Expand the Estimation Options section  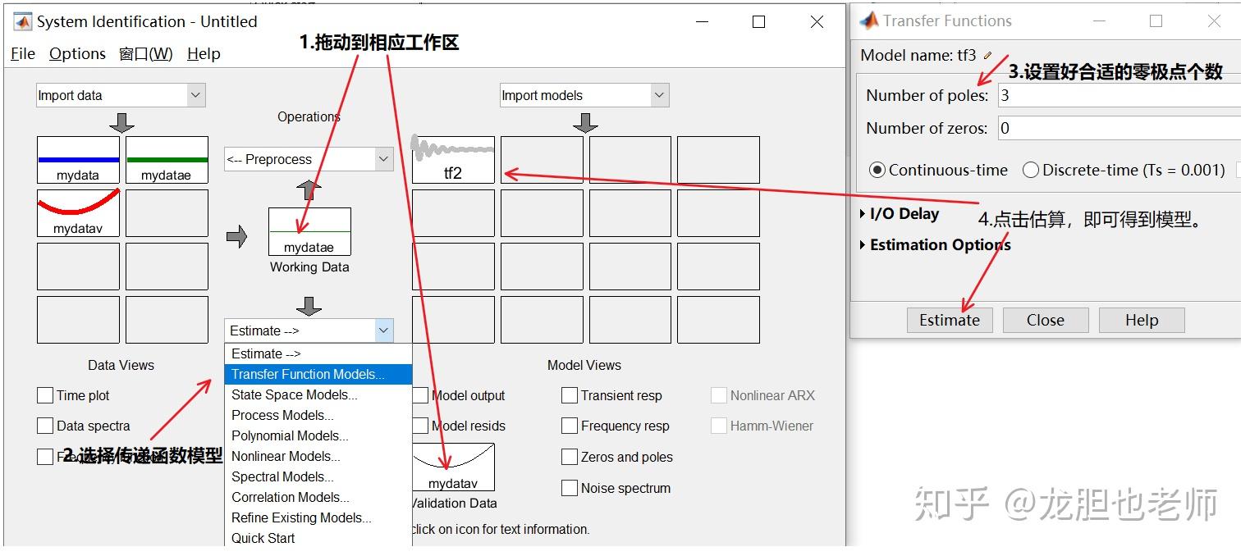pos(935,244)
